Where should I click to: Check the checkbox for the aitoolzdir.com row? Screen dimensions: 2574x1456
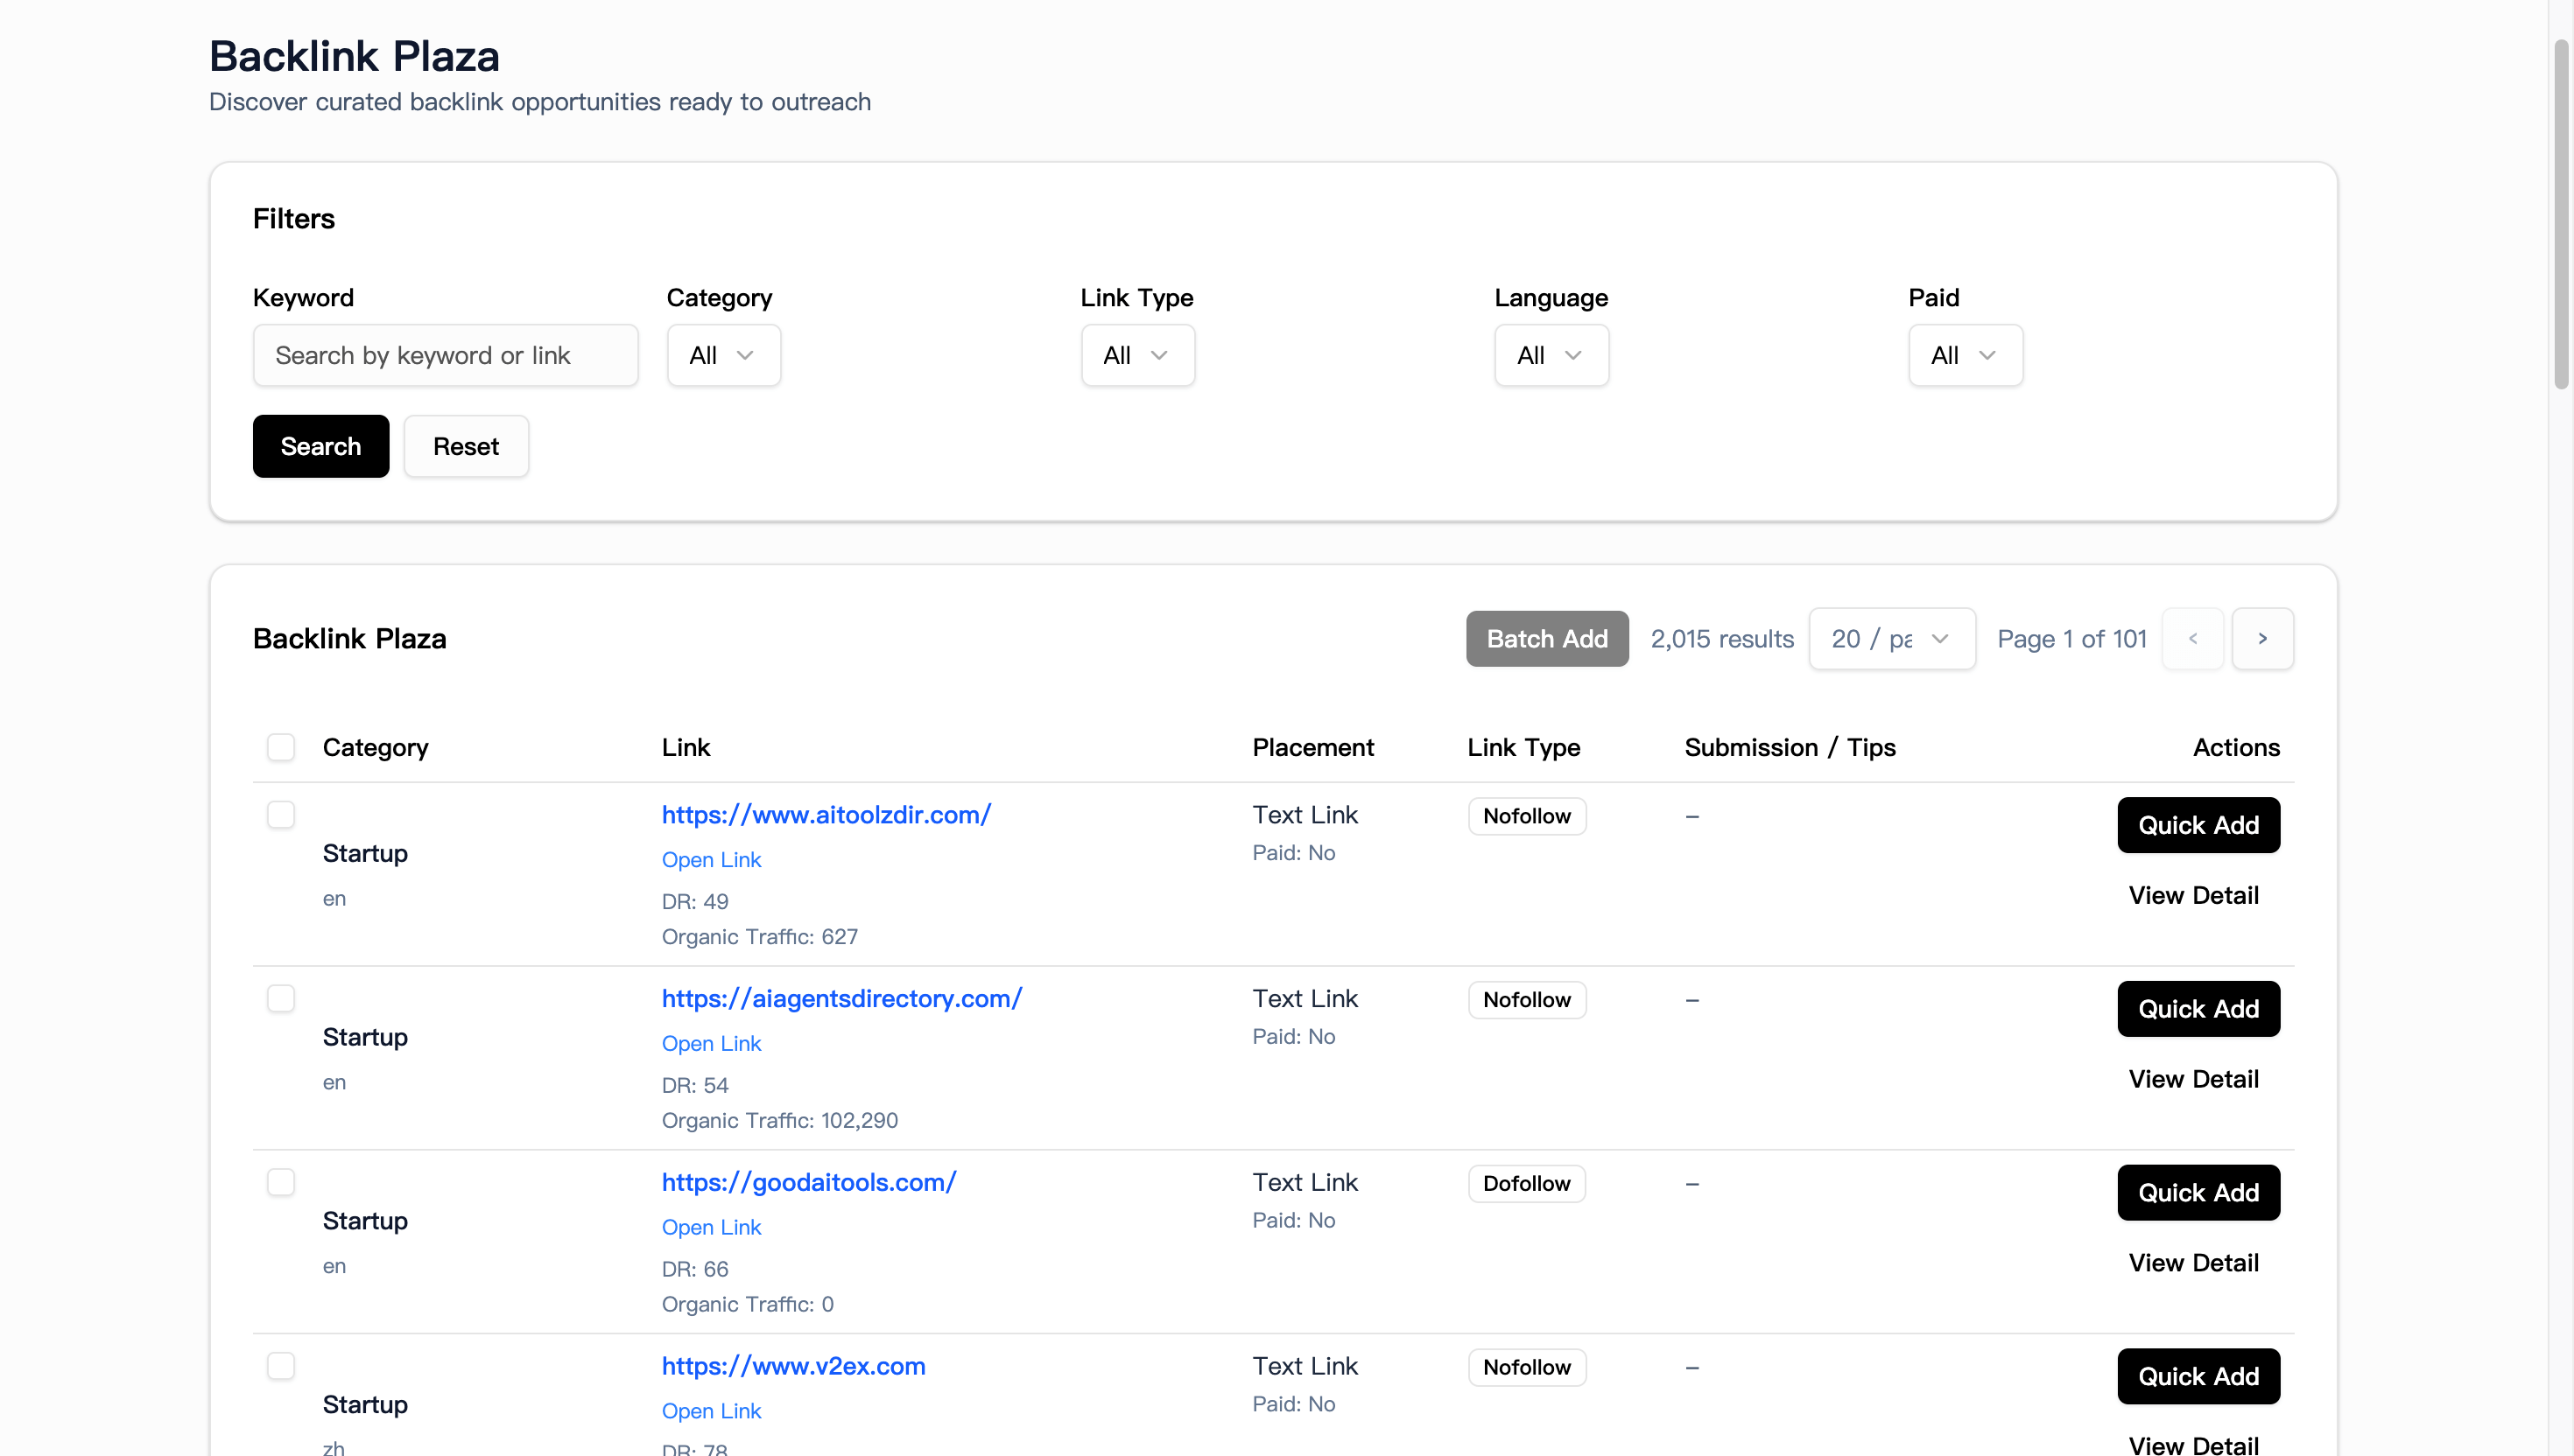click(x=280, y=815)
